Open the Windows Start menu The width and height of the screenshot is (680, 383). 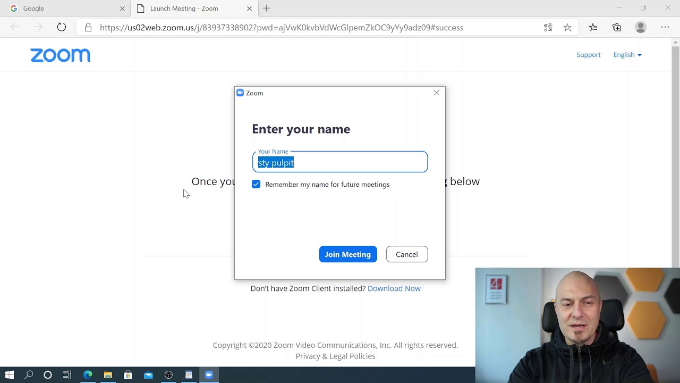coord(10,375)
